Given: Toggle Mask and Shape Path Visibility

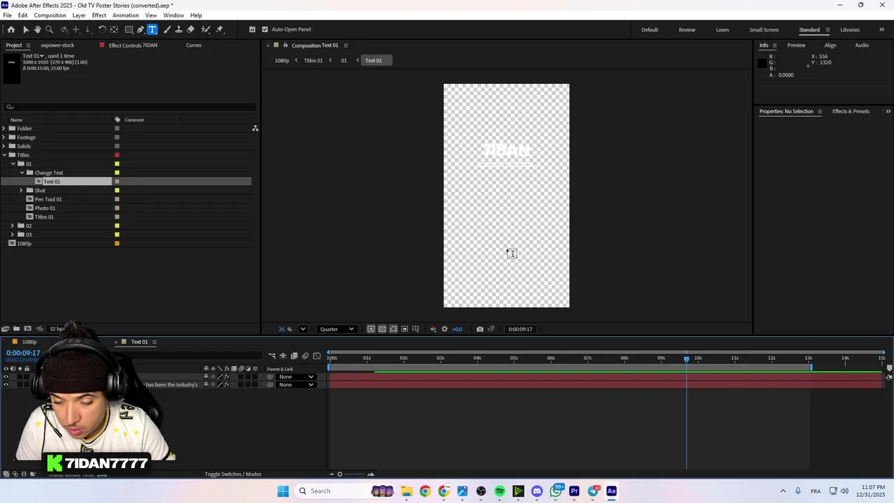Looking at the screenshot, I should pyautogui.click(x=393, y=329).
